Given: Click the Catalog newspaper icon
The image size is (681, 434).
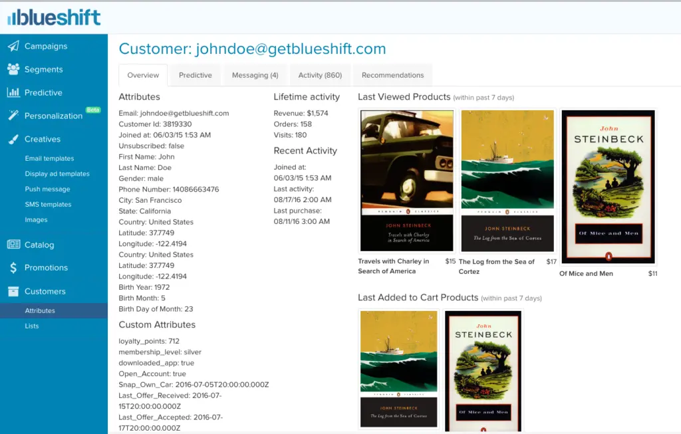Looking at the screenshot, I should click(x=13, y=245).
